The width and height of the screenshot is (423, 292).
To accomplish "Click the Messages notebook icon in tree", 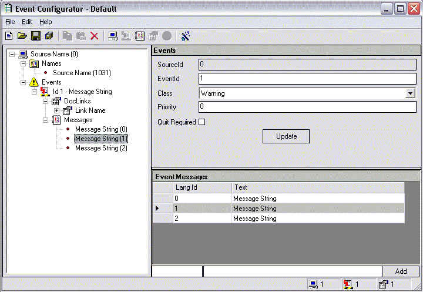I will point(56,120).
